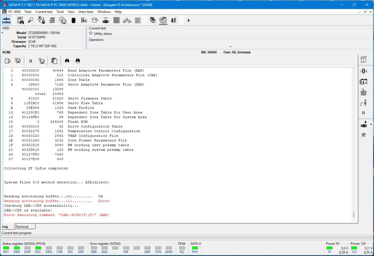
Task: Click the scroll document icon in sidebar
Action: (363, 59)
